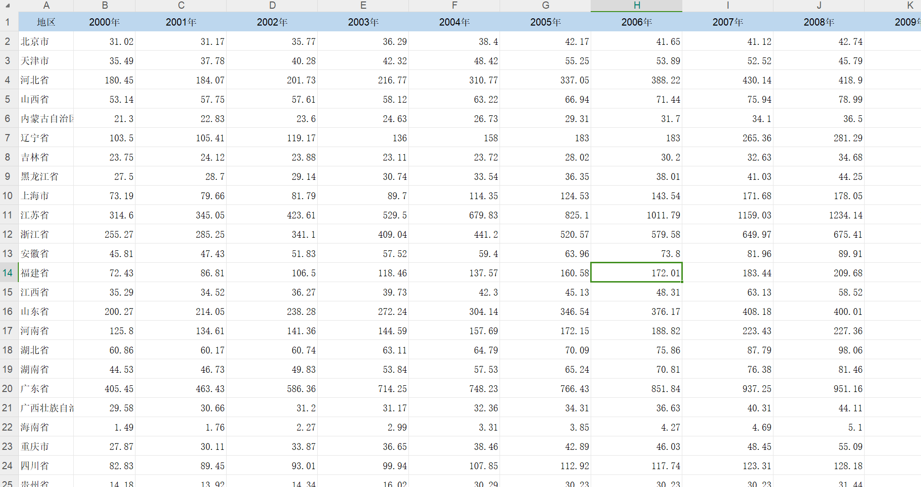Image resolution: width=921 pixels, height=487 pixels.
Task: Select row 14 header number
Action: [8, 273]
